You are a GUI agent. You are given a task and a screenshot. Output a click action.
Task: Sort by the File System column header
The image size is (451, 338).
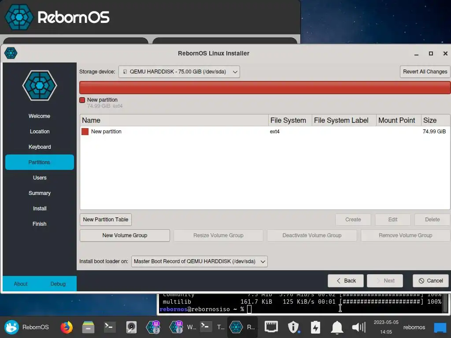[x=290, y=120]
